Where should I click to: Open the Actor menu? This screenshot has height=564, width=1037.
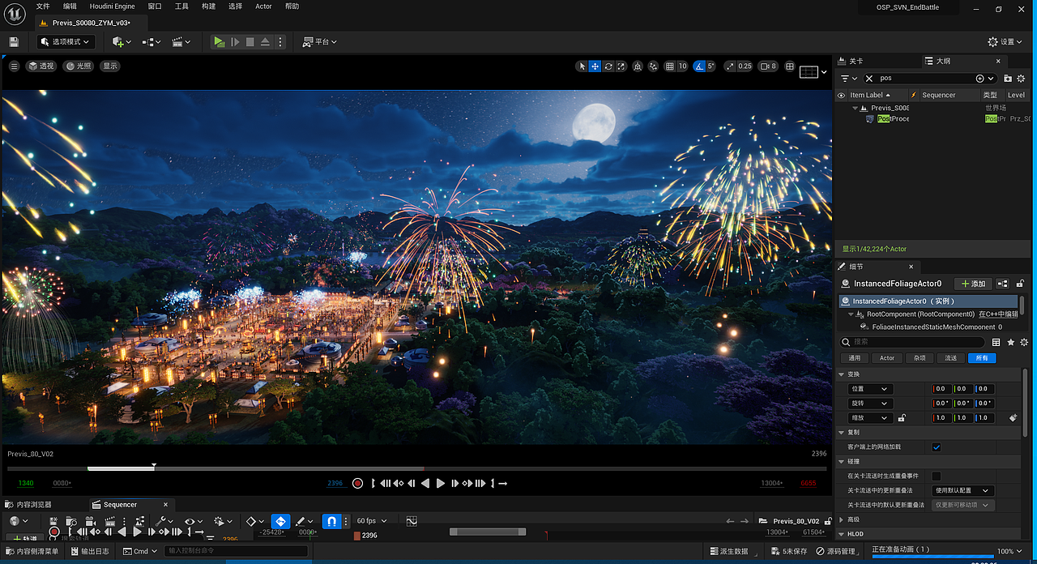click(x=263, y=6)
